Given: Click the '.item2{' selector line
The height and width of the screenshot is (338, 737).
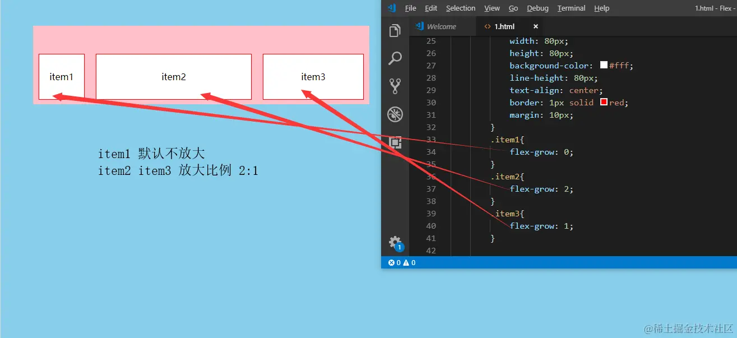Looking at the screenshot, I should click(x=507, y=177).
